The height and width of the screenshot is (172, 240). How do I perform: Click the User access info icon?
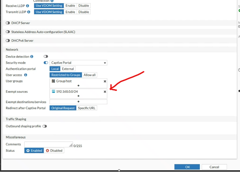[x=25, y=75]
